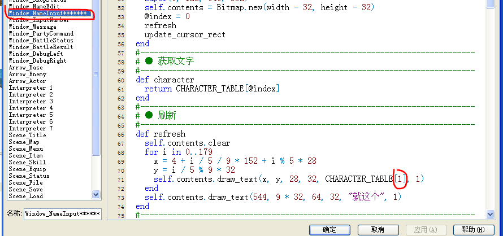Select the Interpreter 5 script

(x=31, y=115)
